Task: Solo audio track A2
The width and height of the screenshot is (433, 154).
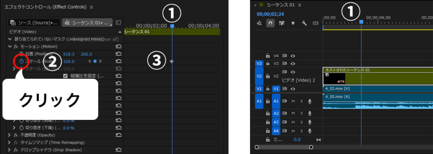Action: click(x=301, y=113)
